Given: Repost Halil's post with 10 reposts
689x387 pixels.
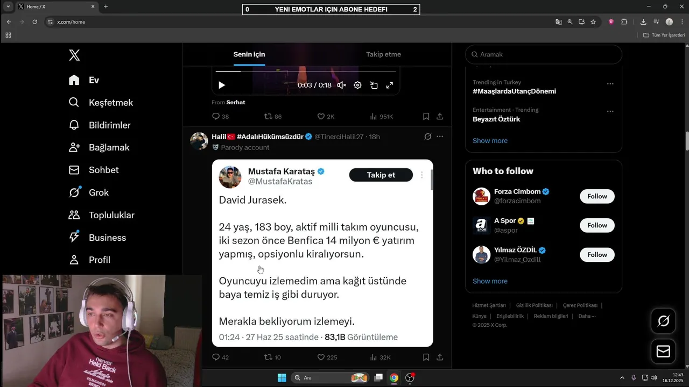Looking at the screenshot, I should pyautogui.click(x=272, y=357).
